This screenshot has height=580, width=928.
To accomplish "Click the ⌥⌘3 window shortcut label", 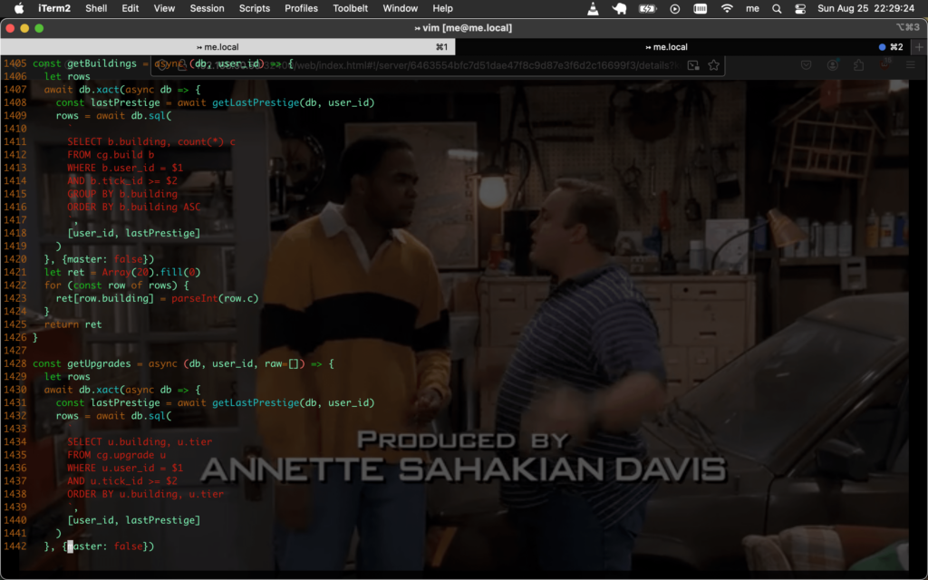I will pyautogui.click(x=908, y=27).
